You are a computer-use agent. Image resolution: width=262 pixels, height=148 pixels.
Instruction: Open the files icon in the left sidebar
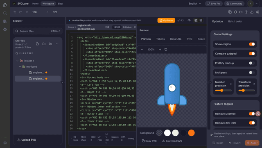pos(5,5)
